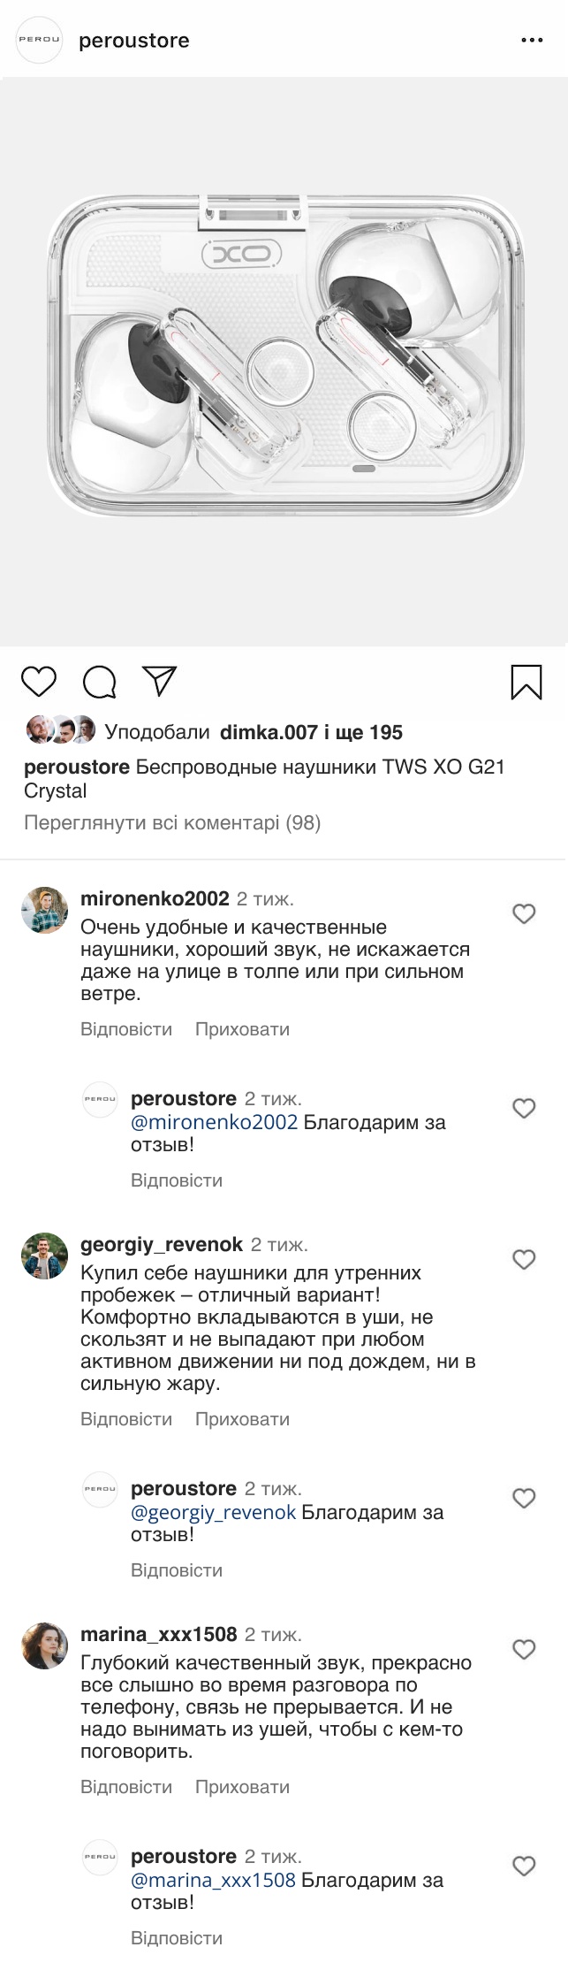
Task: Hide marina_xxx1508's comment via Приховати
Action: (242, 1787)
